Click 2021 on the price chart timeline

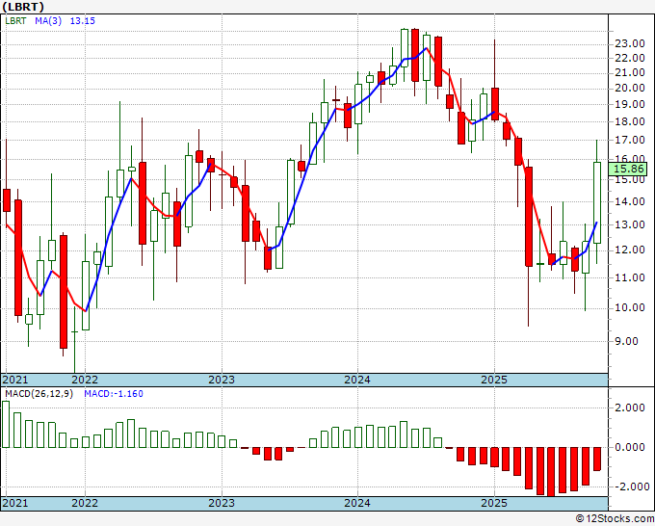click(15, 380)
